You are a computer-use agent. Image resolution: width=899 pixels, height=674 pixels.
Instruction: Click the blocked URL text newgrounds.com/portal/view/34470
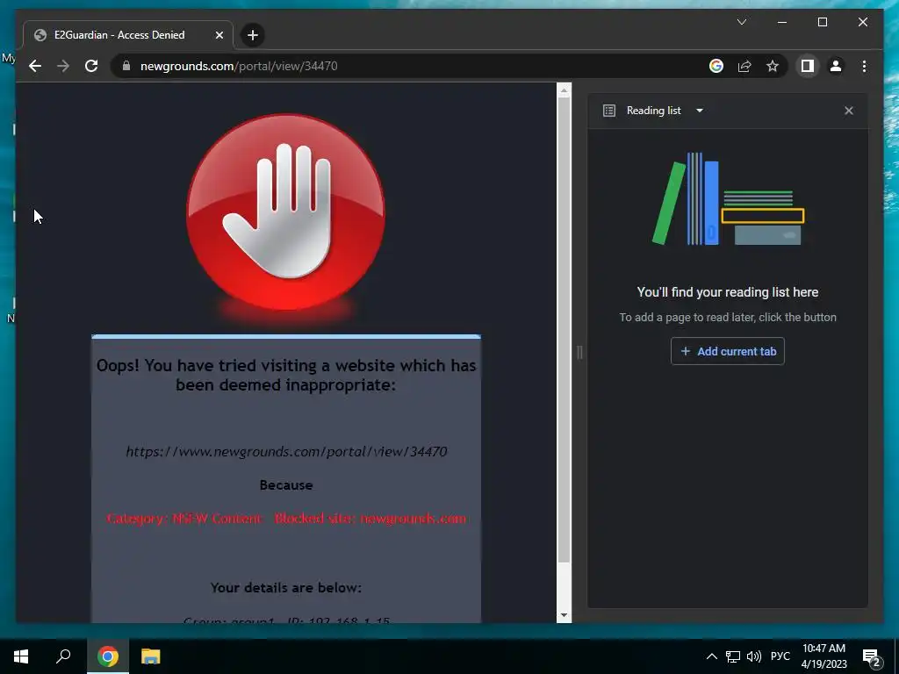coord(286,452)
